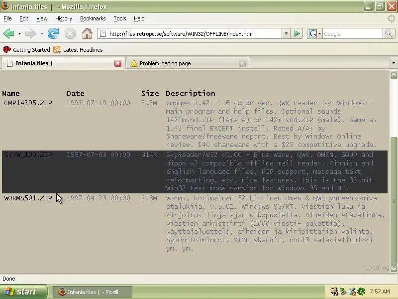The width and height of the screenshot is (398, 299).
Task: Download the WORMS501.ZIP file
Action: (28, 198)
